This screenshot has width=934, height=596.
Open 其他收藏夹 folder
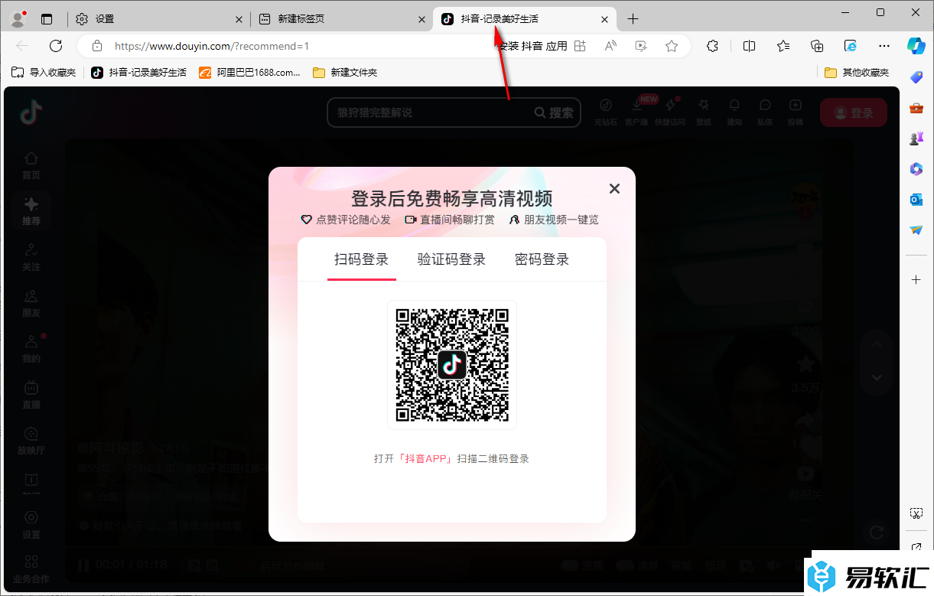coord(857,73)
